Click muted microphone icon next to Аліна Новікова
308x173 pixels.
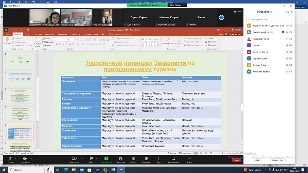[287, 52]
